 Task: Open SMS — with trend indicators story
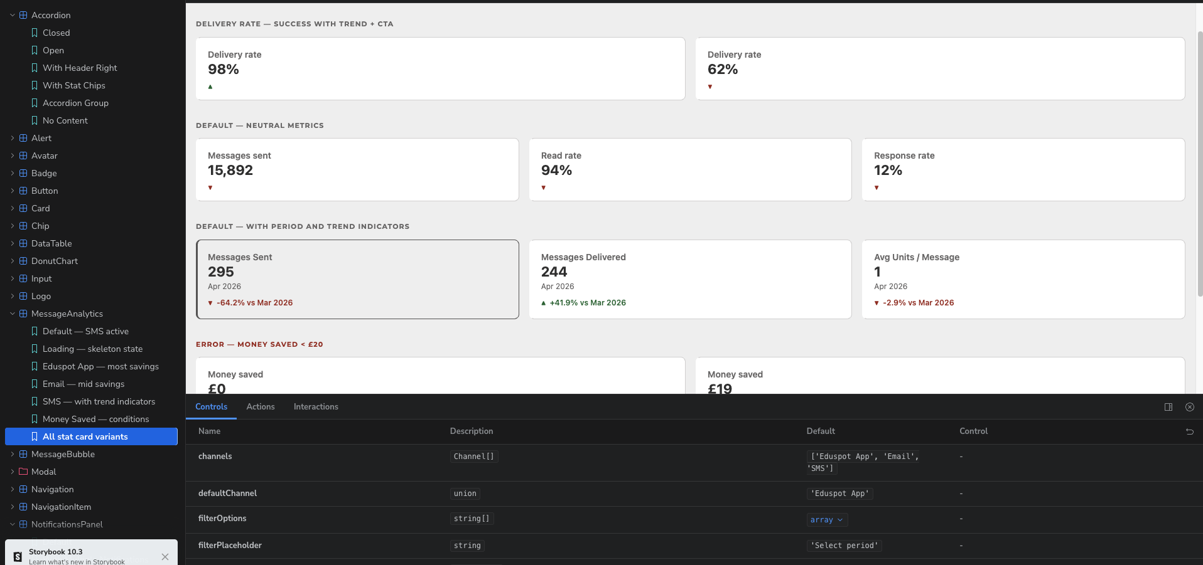pyautogui.click(x=99, y=401)
